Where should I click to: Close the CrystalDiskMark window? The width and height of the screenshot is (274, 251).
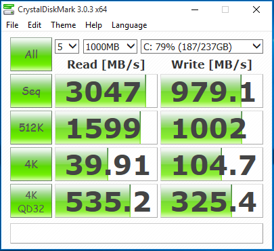pos(256,9)
